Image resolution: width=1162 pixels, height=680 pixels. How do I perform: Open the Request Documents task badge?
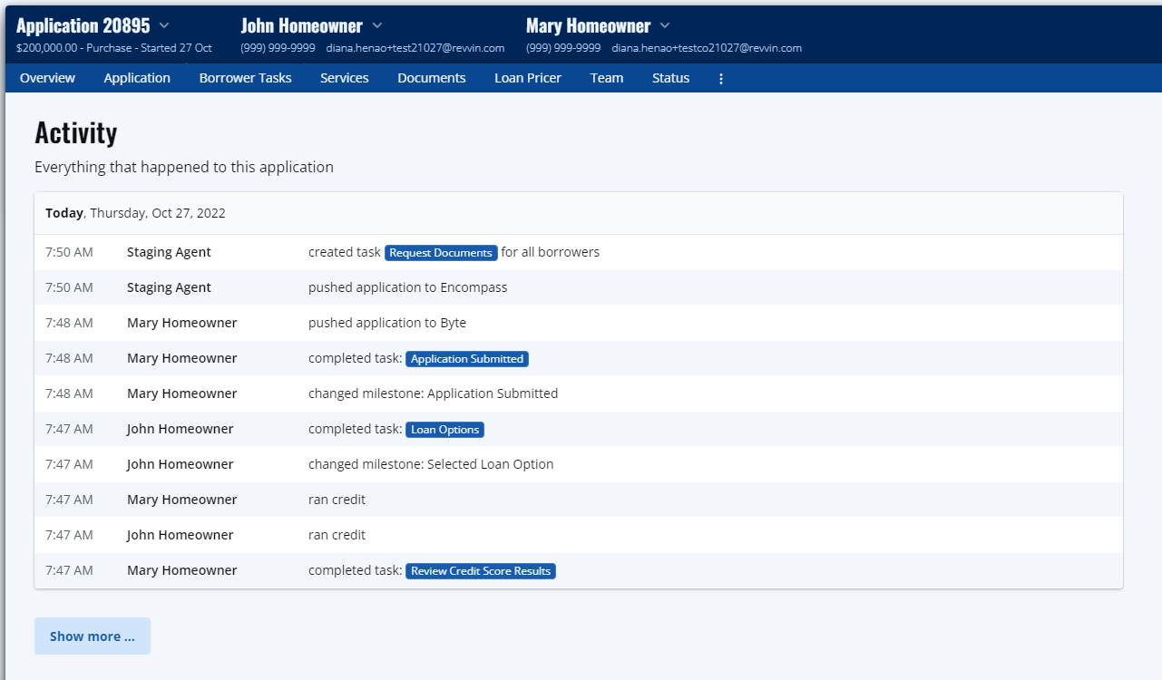[441, 253]
